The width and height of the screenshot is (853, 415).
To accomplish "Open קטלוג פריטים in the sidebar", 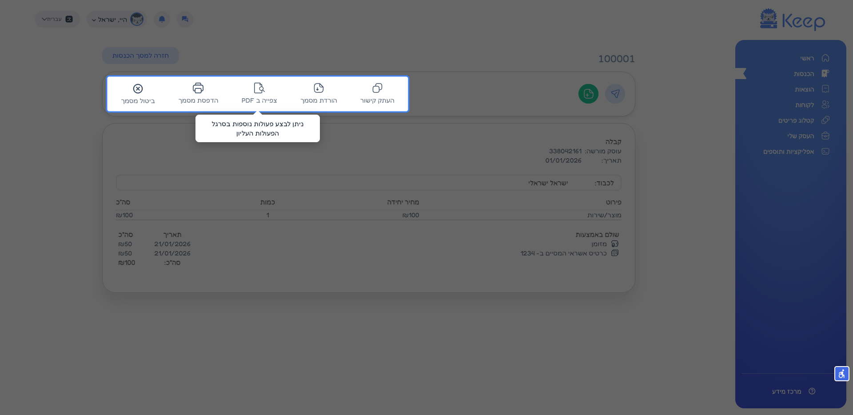I will click(x=796, y=120).
